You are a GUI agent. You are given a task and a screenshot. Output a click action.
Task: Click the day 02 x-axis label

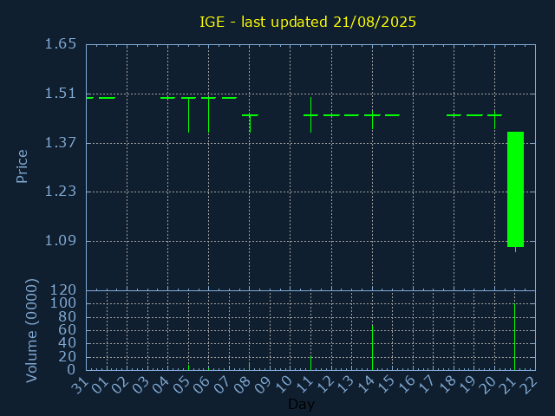tap(121, 385)
